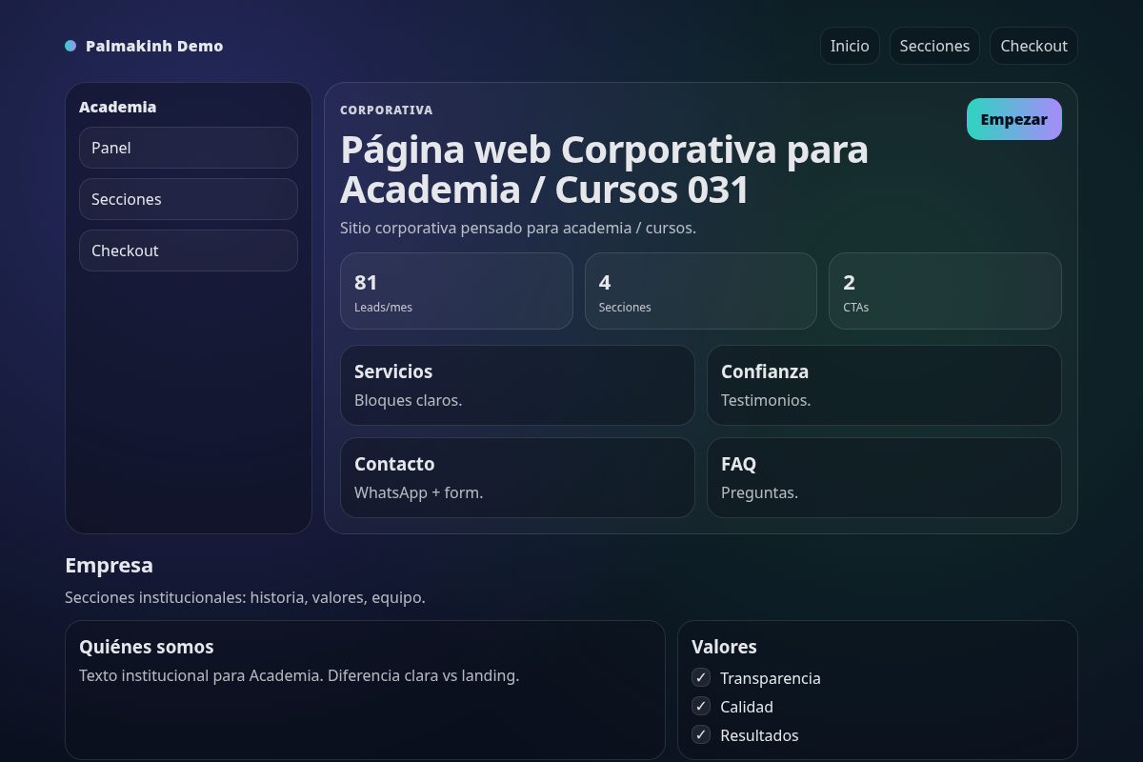This screenshot has width=1143, height=762.
Task: Click the Resultados check icon
Action: 700,734
